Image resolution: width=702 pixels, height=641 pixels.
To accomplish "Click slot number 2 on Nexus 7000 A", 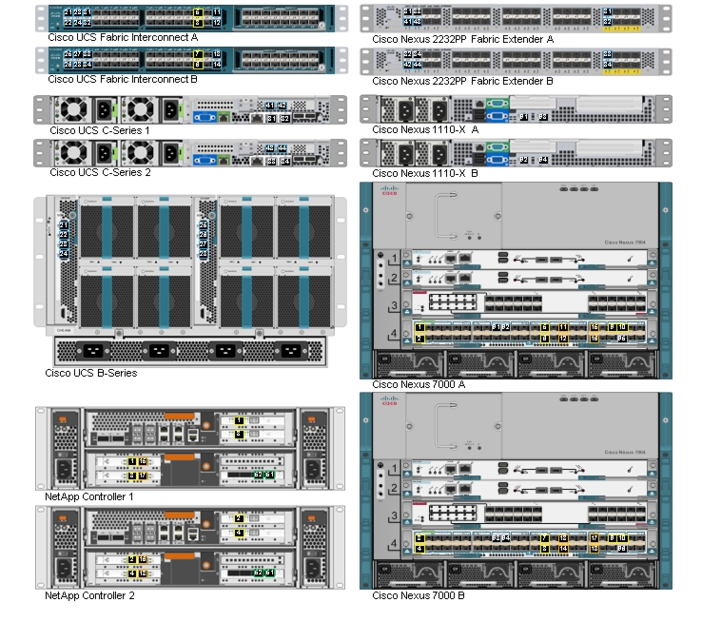I will (x=394, y=278).
